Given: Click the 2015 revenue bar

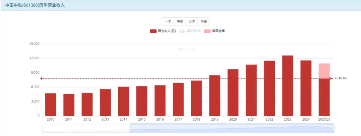Looking at the screenshot, I should tap(142, 101).
